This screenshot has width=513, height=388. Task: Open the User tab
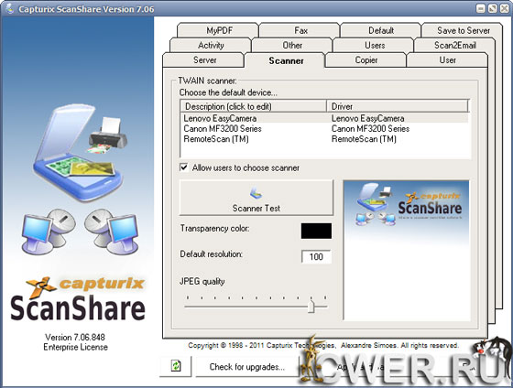[x=447, y=59]
